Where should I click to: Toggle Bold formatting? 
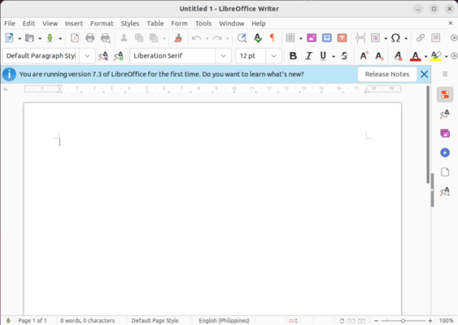pyautogui.click(x=293, y=56)
